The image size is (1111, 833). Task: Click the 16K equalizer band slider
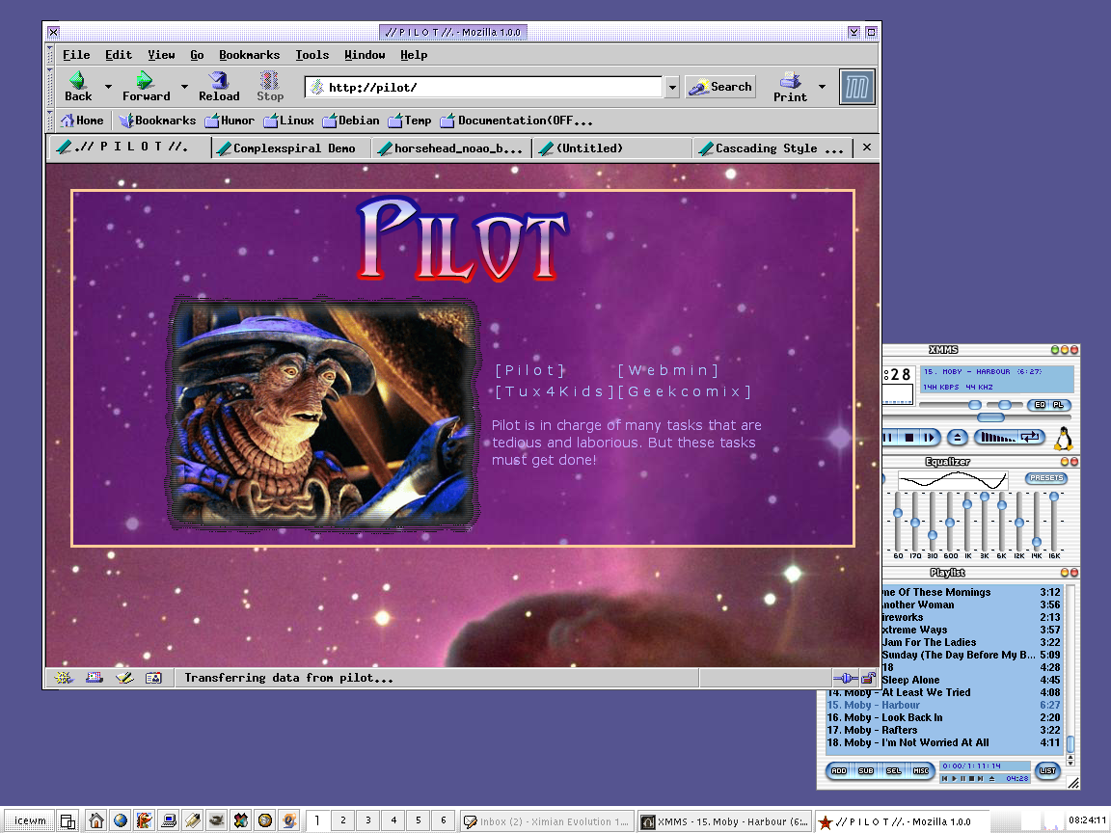1054,521
